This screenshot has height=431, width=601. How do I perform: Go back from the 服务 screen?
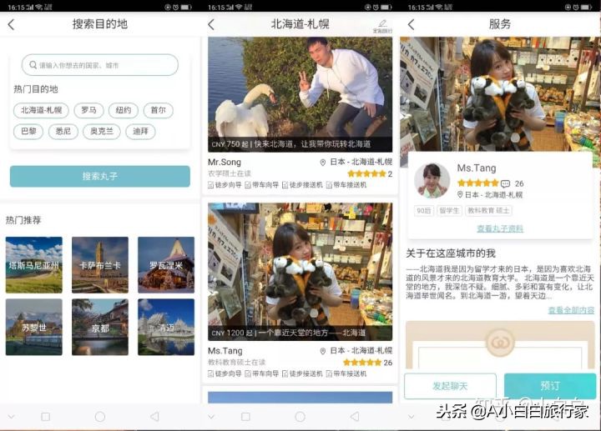(x=412, y=25)
